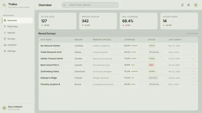Screen dimensions: 202x113
Task: Click species Icmadophila ericetorum
Action: pyautogui.click(x=103, y=84)
